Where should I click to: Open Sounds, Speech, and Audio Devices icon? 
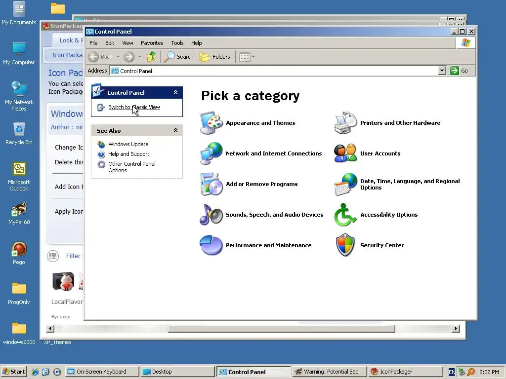pos(211,215)
